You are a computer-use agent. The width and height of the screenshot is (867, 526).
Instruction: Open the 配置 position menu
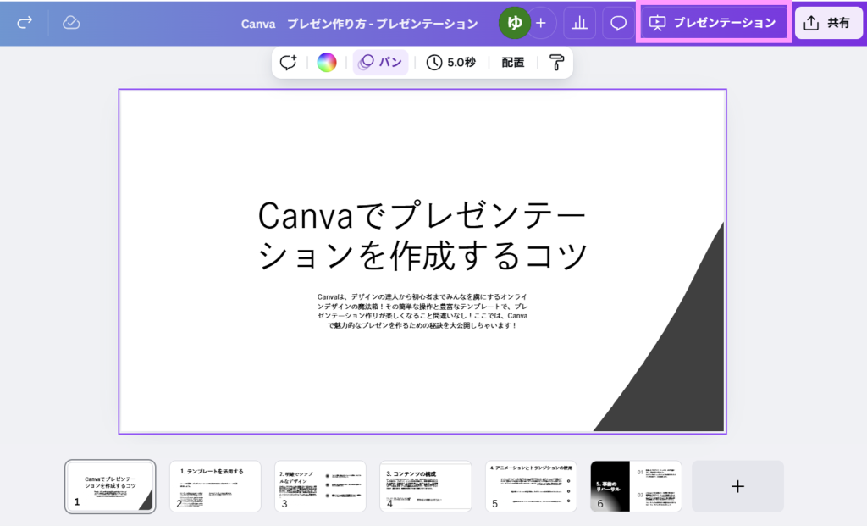pyautogui.click(x=513, y=62)
